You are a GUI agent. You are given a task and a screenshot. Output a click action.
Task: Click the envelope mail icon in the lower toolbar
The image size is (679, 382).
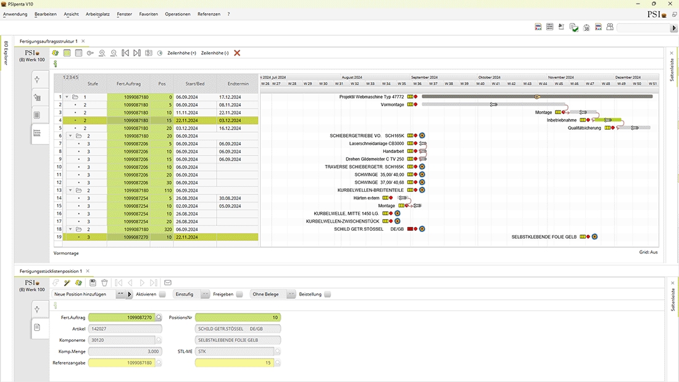coord(167,283)
